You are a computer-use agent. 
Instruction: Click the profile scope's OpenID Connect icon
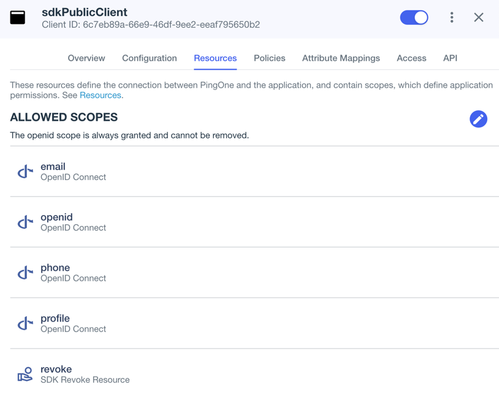click(25, 323)
